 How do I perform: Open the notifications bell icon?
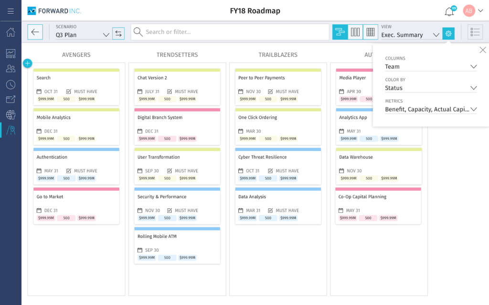tap(449, 11)
